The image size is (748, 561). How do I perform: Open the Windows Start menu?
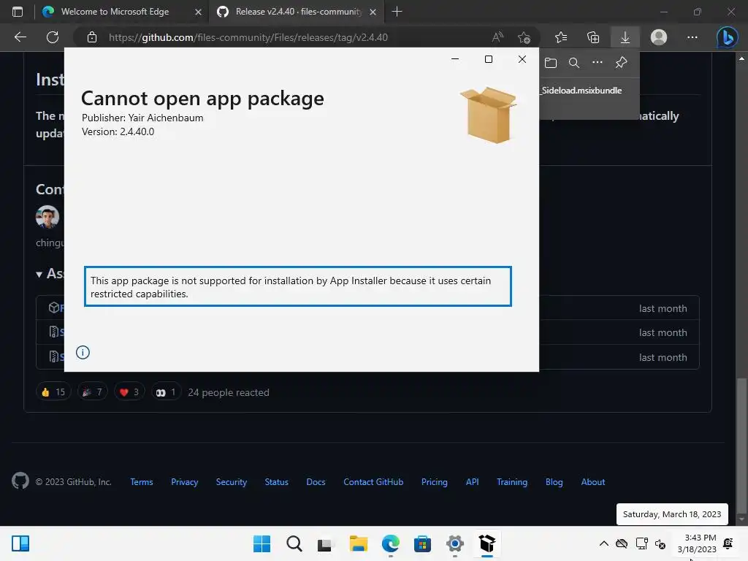coord(262,543)
